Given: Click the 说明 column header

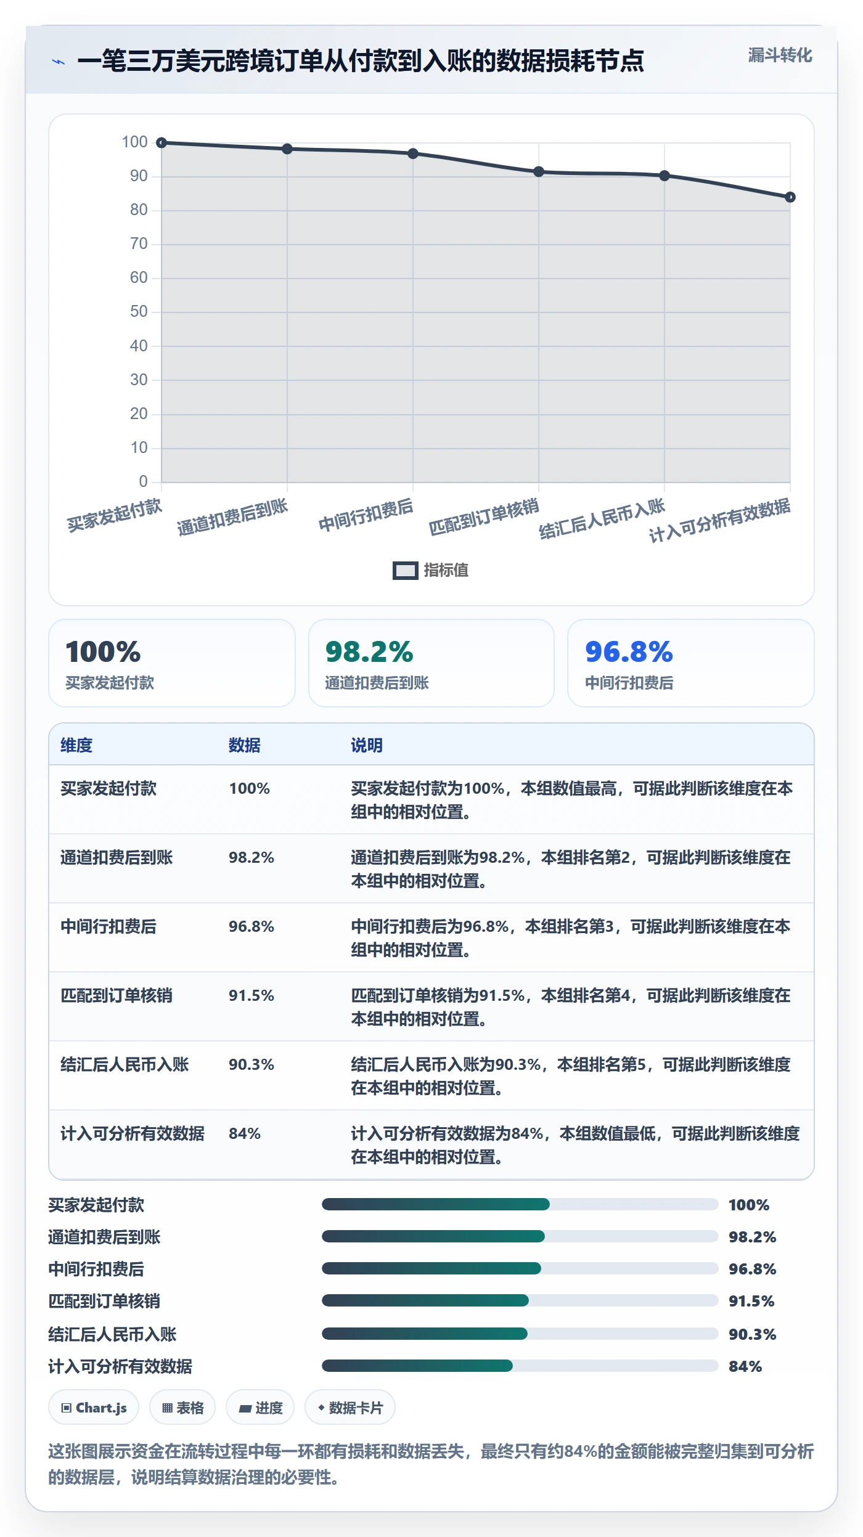Looking at the screenshot, I should coord(367,745).
